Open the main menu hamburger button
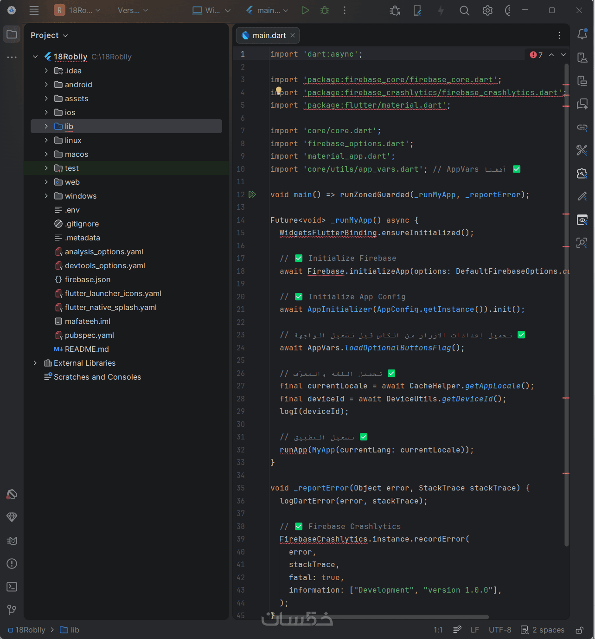Screen dimensions: 595x639 pyautogui.click(x=34, y=10)
